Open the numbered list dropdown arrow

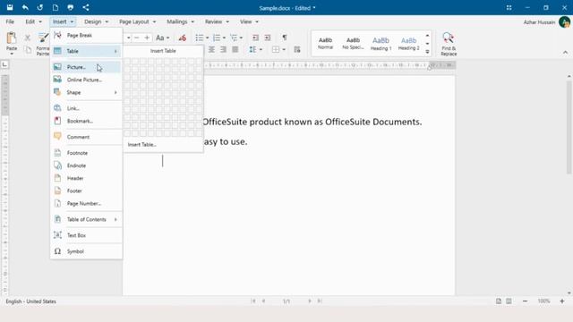[224, 38]
